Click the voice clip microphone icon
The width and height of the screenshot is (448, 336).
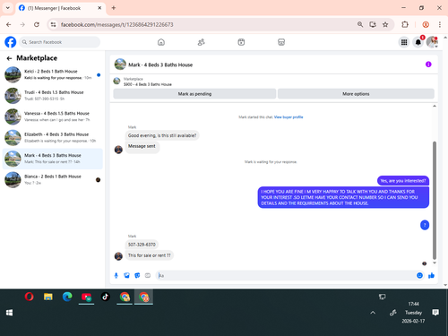(x=116, y=275)
